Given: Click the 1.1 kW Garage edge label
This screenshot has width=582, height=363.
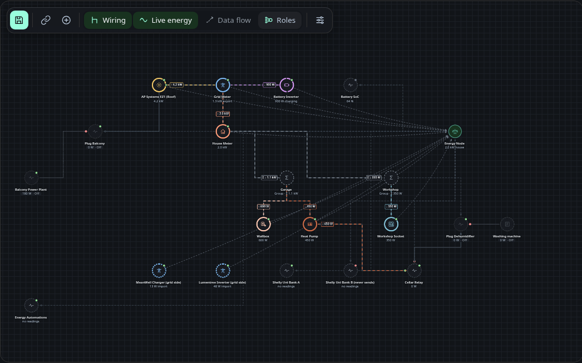Looking at the screenshot, I should click(269, 177).
